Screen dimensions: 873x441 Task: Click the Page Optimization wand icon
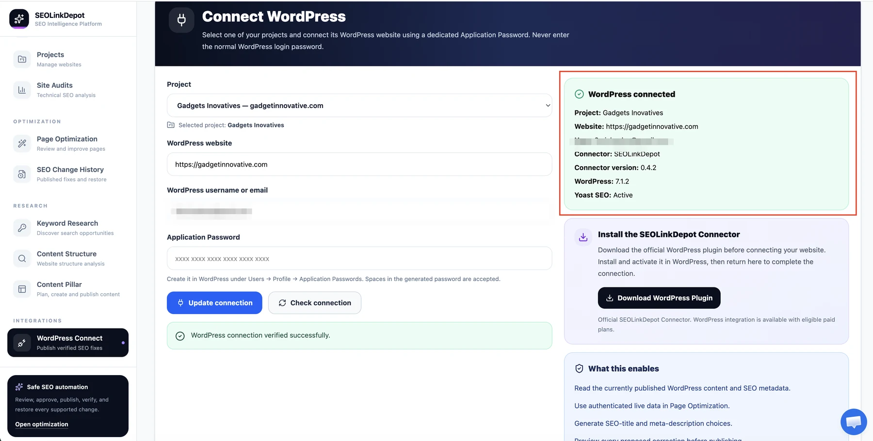[x=22, y=143]
